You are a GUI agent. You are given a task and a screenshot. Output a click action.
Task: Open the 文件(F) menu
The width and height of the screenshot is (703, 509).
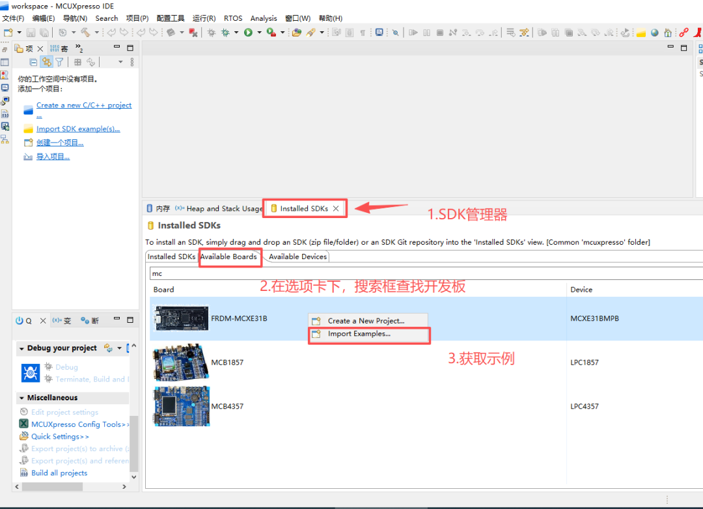point(13,18)
